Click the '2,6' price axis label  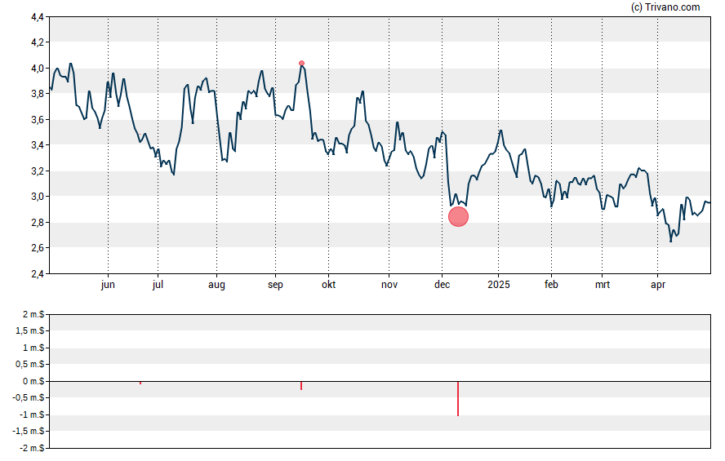pyautogui.click(x=38, y=247)
